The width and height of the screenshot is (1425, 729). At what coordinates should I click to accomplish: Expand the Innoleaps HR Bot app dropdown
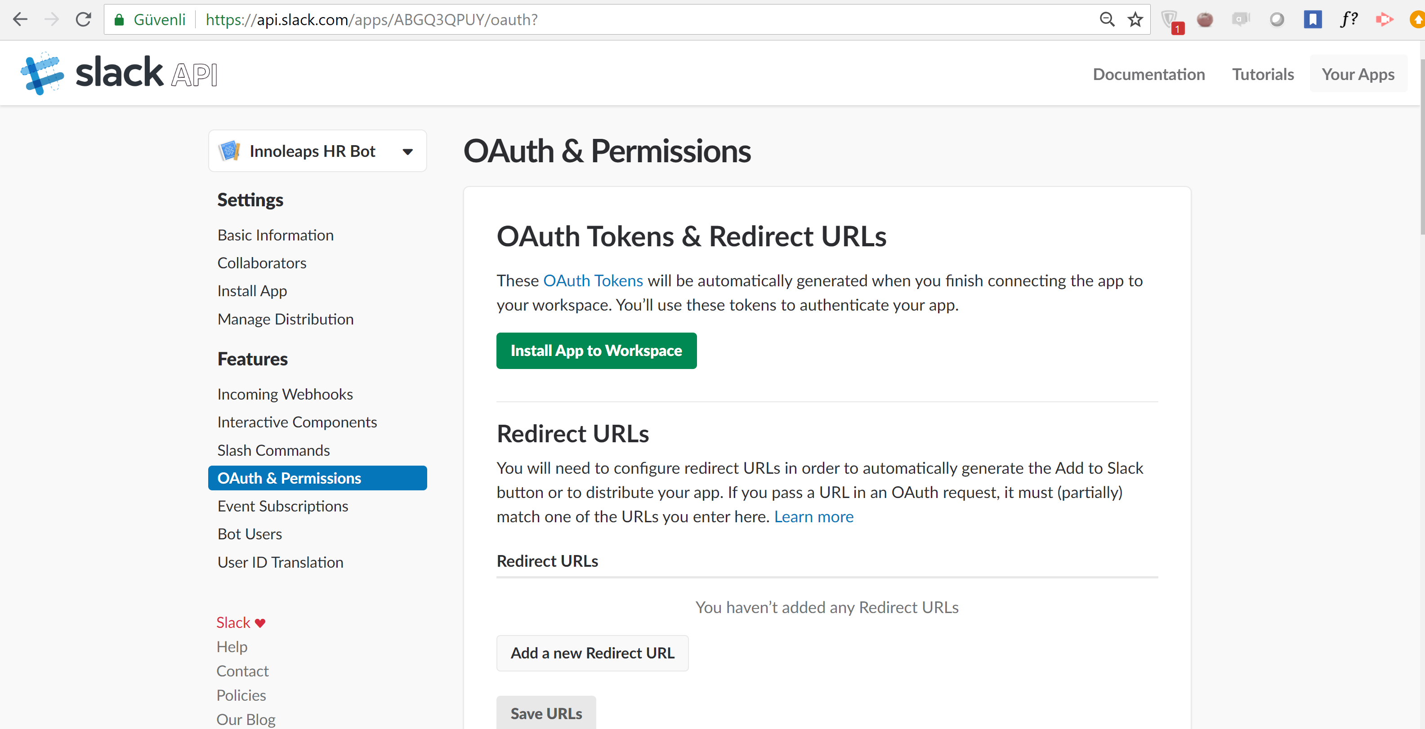(408, 151)
